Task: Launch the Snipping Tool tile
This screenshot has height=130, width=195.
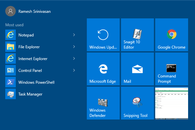Action: (x=137, y=103)
